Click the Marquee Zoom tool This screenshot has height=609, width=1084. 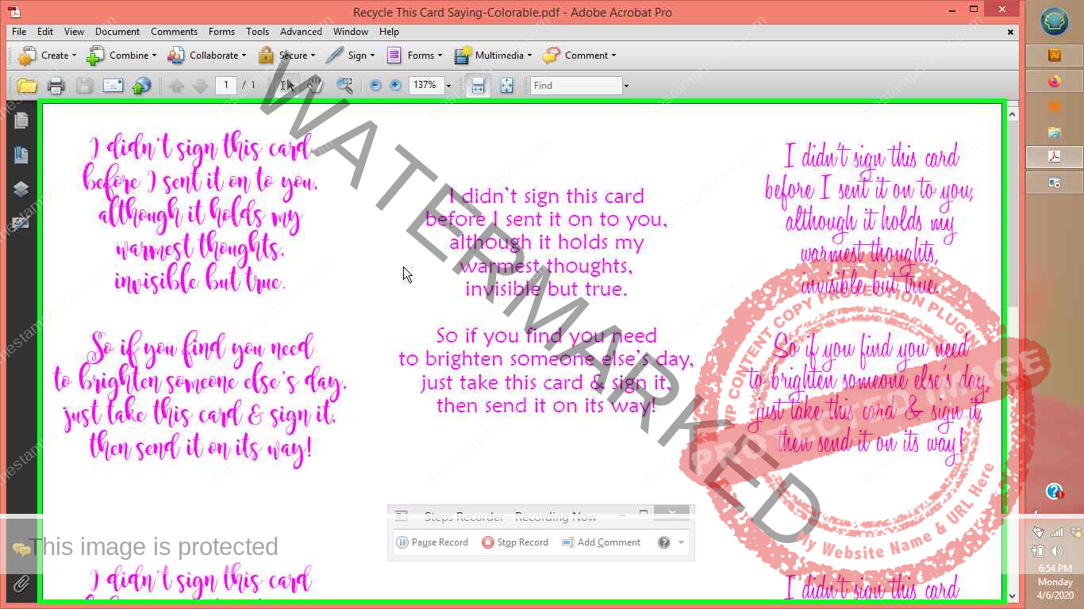pos(345,85)
